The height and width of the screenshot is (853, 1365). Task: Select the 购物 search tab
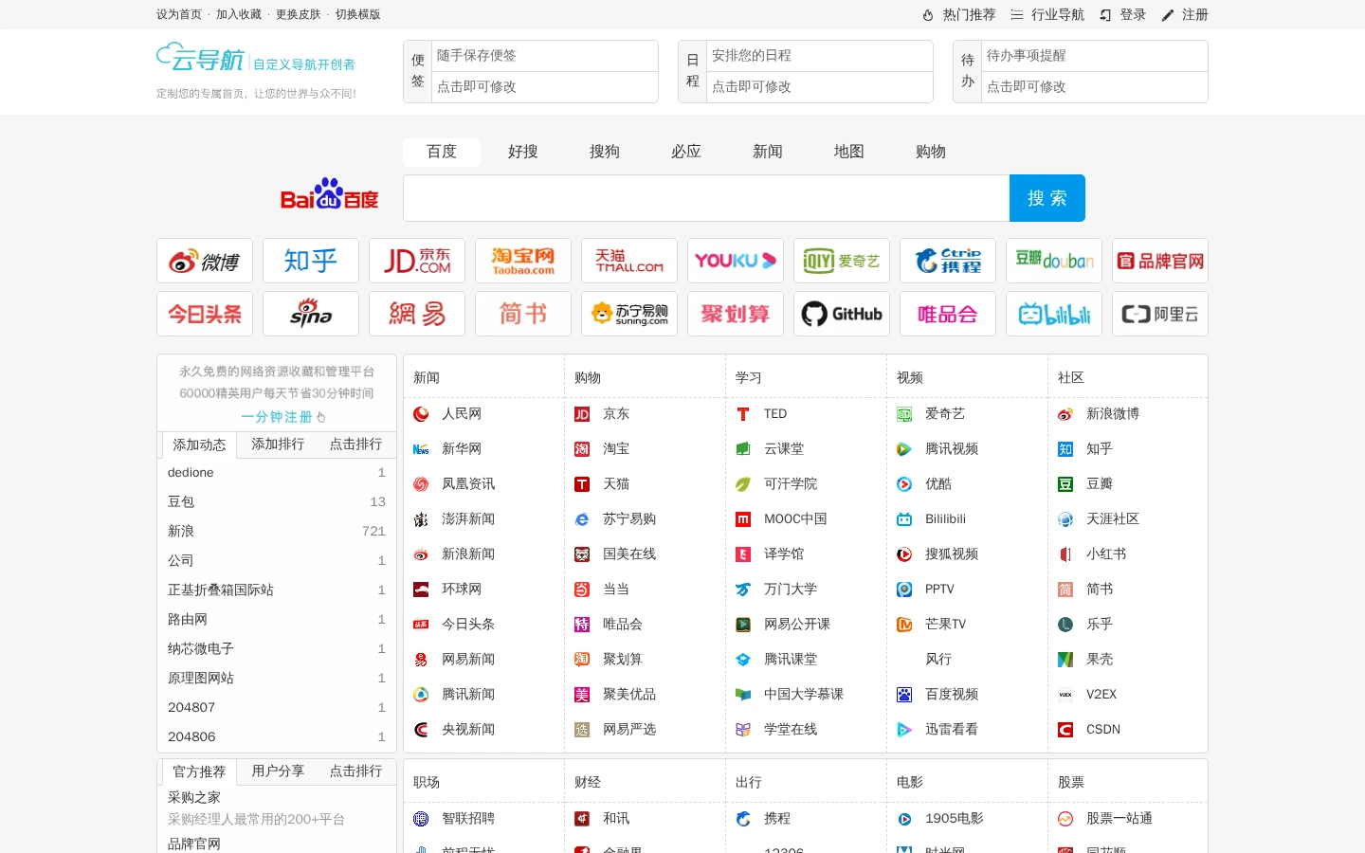click(931, 152)
